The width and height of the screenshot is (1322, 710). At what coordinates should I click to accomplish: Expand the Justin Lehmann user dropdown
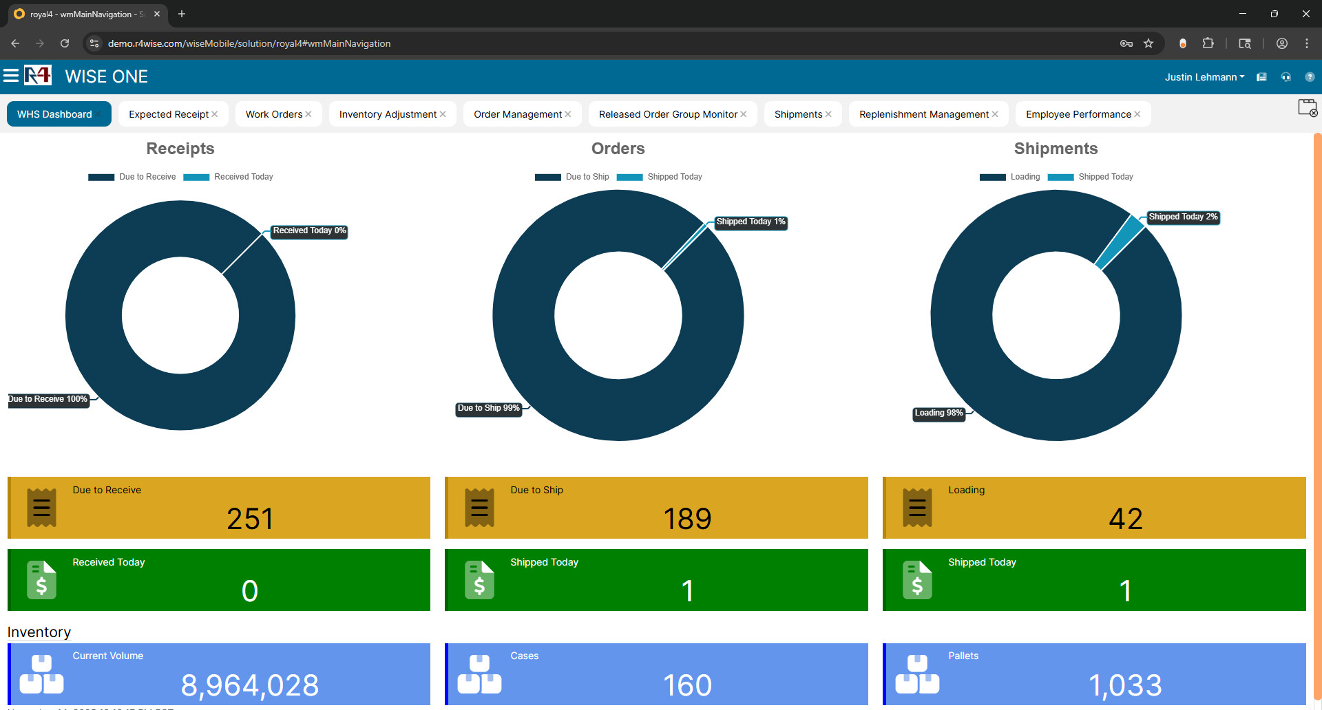tap(1204, 77)
